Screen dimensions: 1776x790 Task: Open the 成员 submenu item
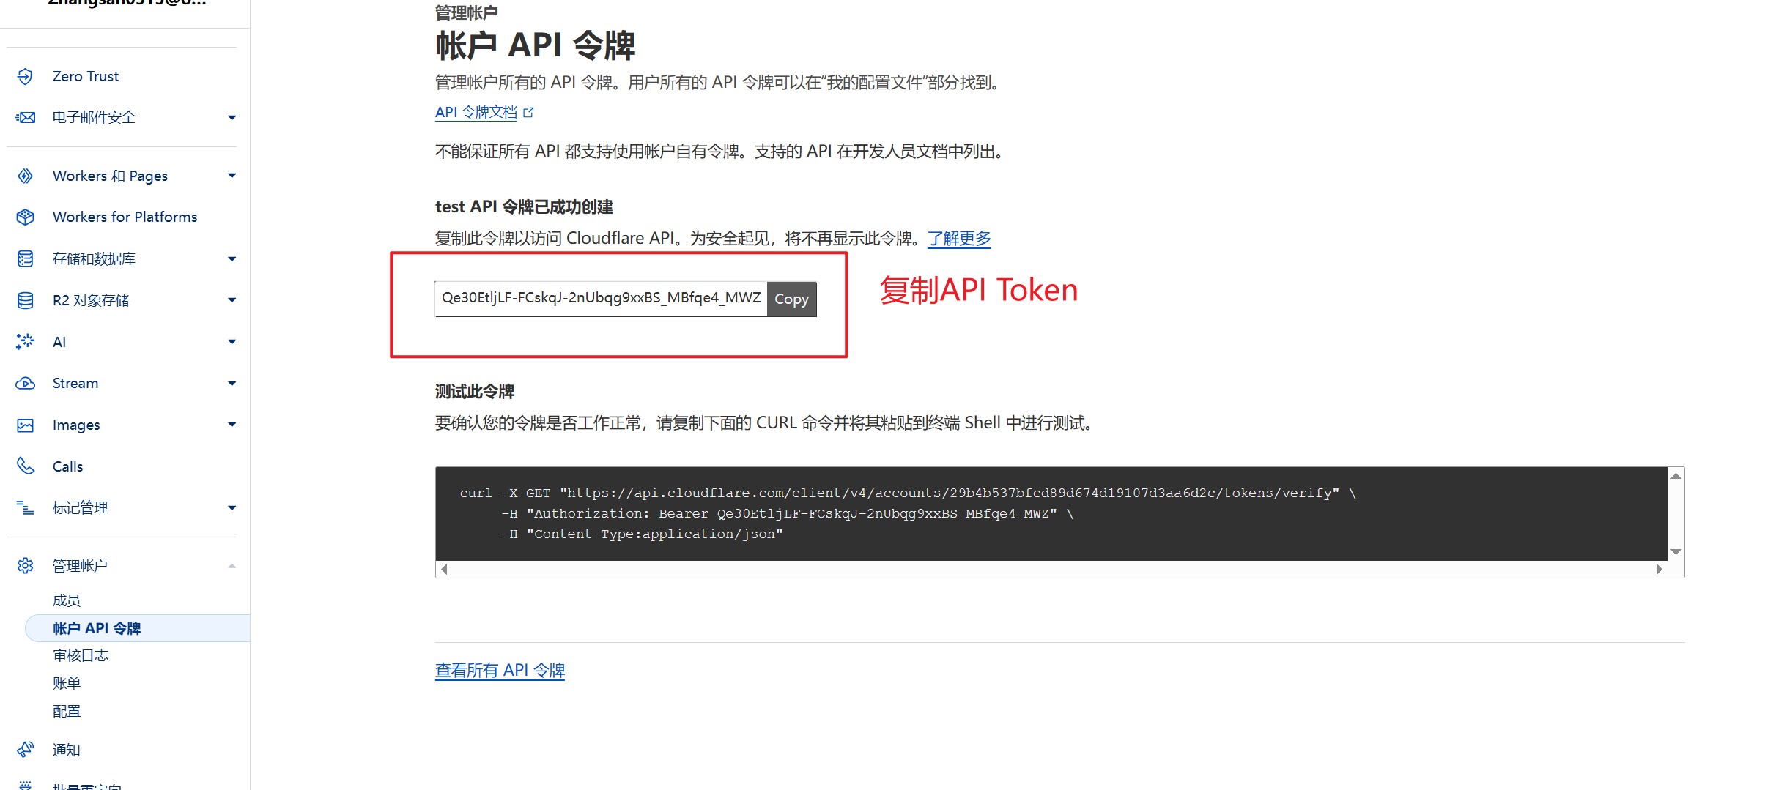point(67,600)
